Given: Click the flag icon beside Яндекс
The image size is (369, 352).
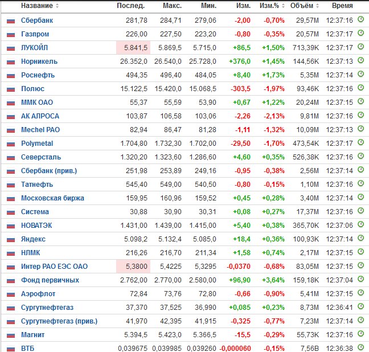Looking at the screenshot, I should 11,240.
